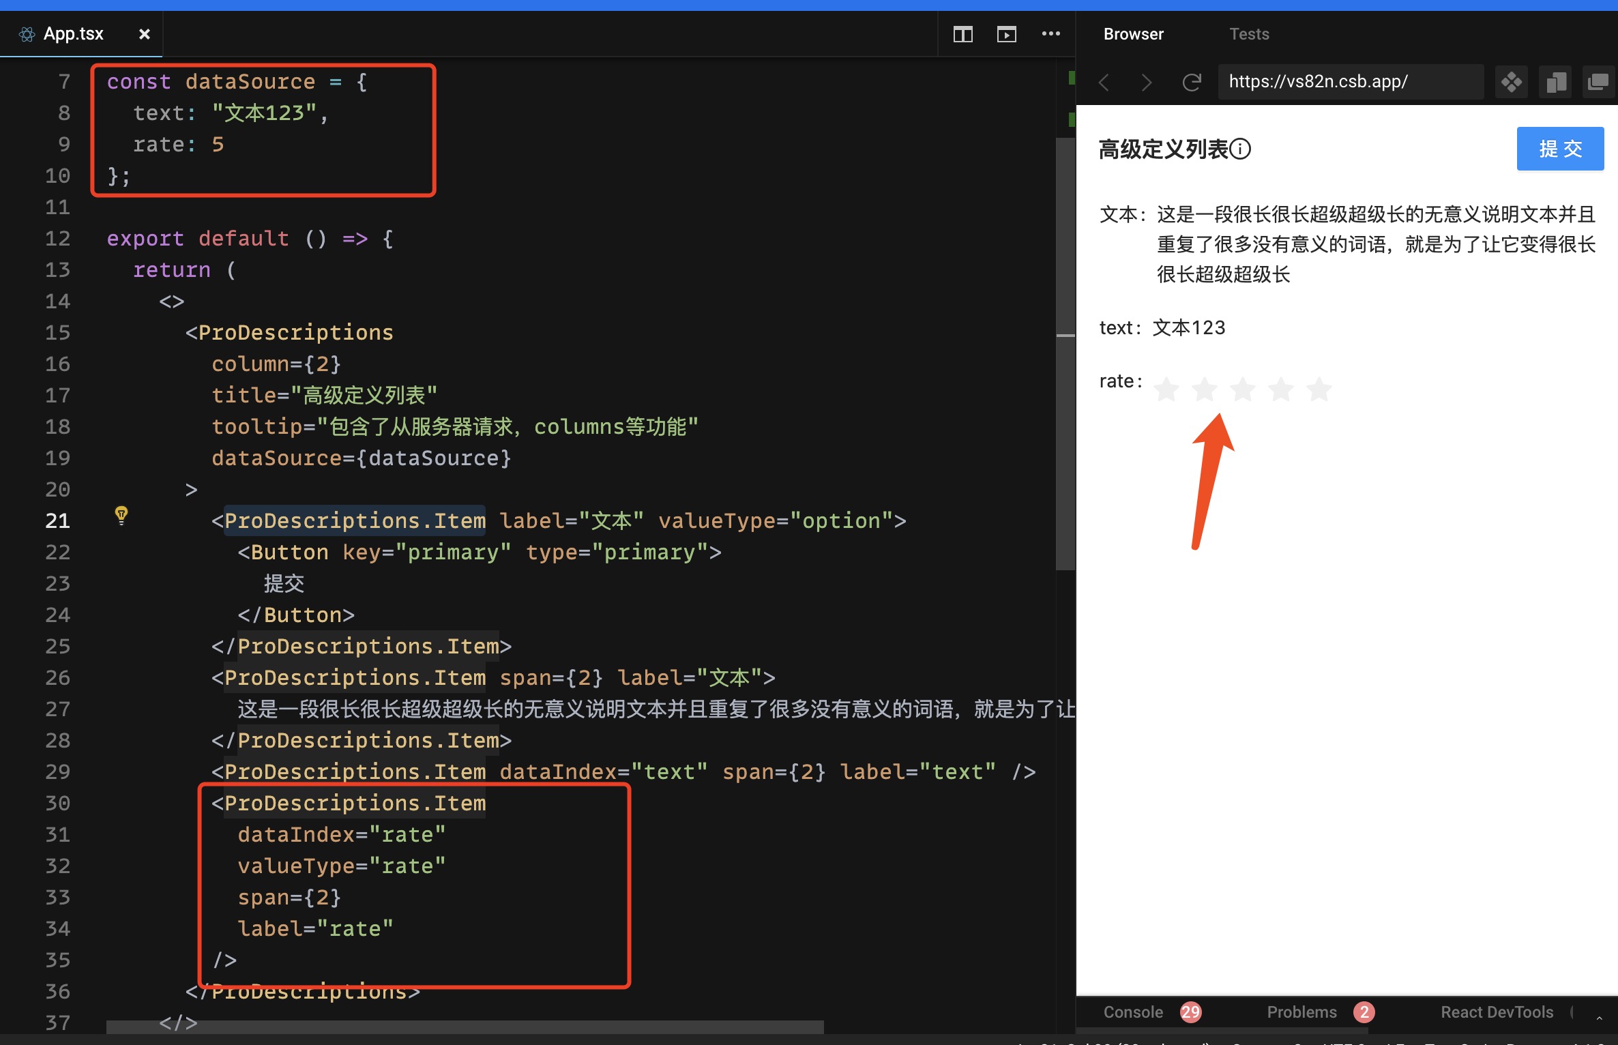Switch to the Tests tab
The image size is (1618, 1045).
1249,33
